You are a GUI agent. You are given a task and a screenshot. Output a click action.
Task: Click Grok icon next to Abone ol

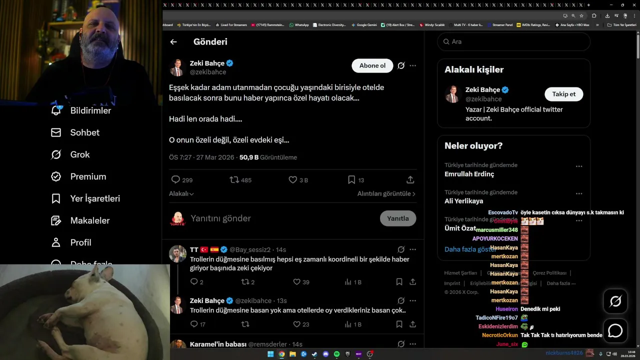point(401,65)
